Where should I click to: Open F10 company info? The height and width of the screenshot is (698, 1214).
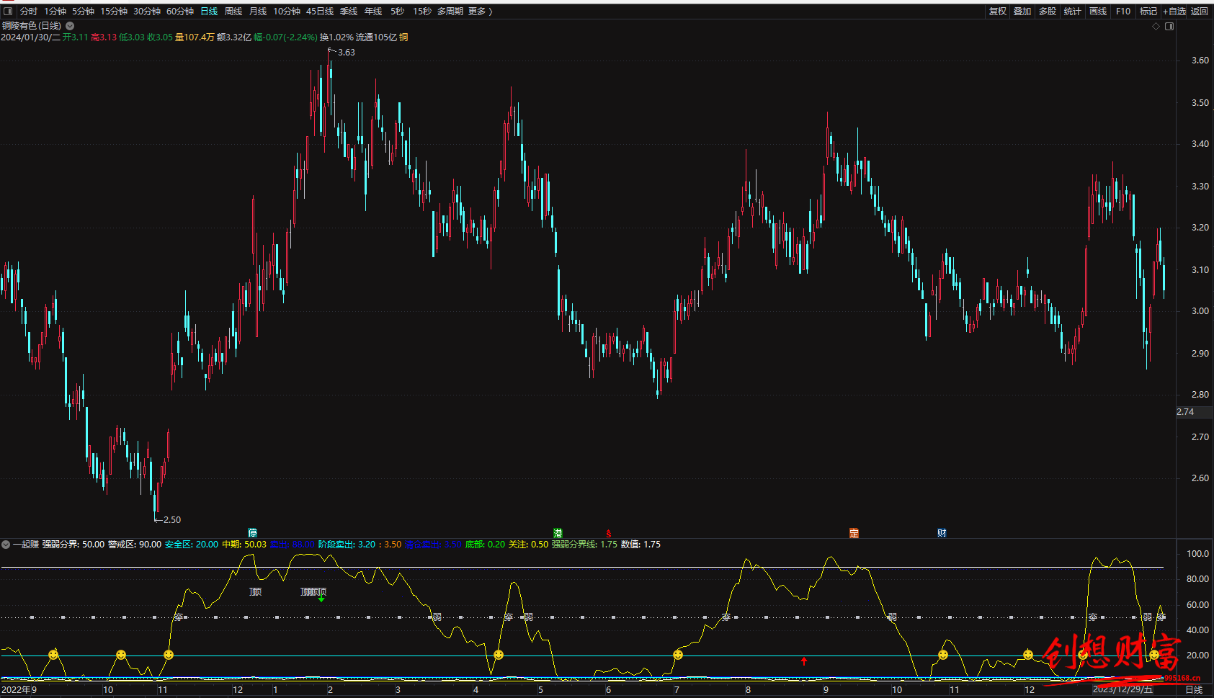click(1123, 12)
